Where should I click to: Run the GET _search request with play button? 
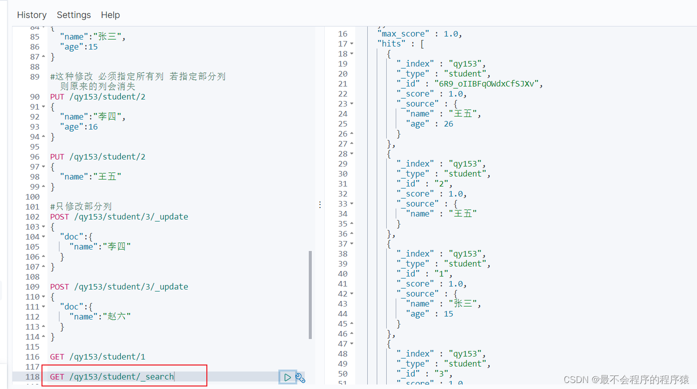(287, 377)
